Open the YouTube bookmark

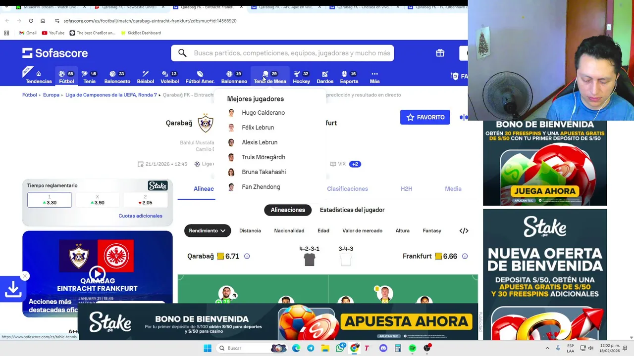click(x=53, y=33)
